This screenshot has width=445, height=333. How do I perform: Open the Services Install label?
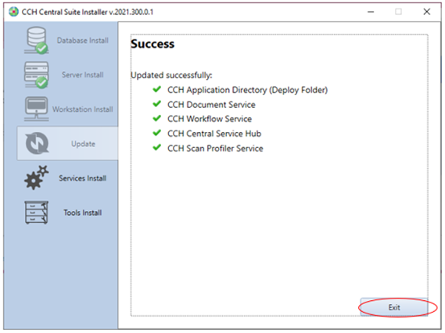tap(83, 178)
